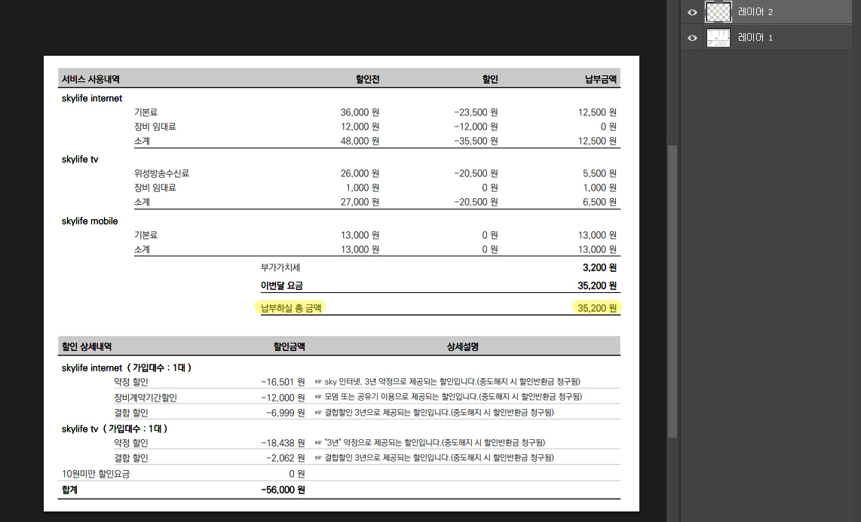Click the vertical scrollbar of canvas
This screenshot has height=522, width=861.
672,291
